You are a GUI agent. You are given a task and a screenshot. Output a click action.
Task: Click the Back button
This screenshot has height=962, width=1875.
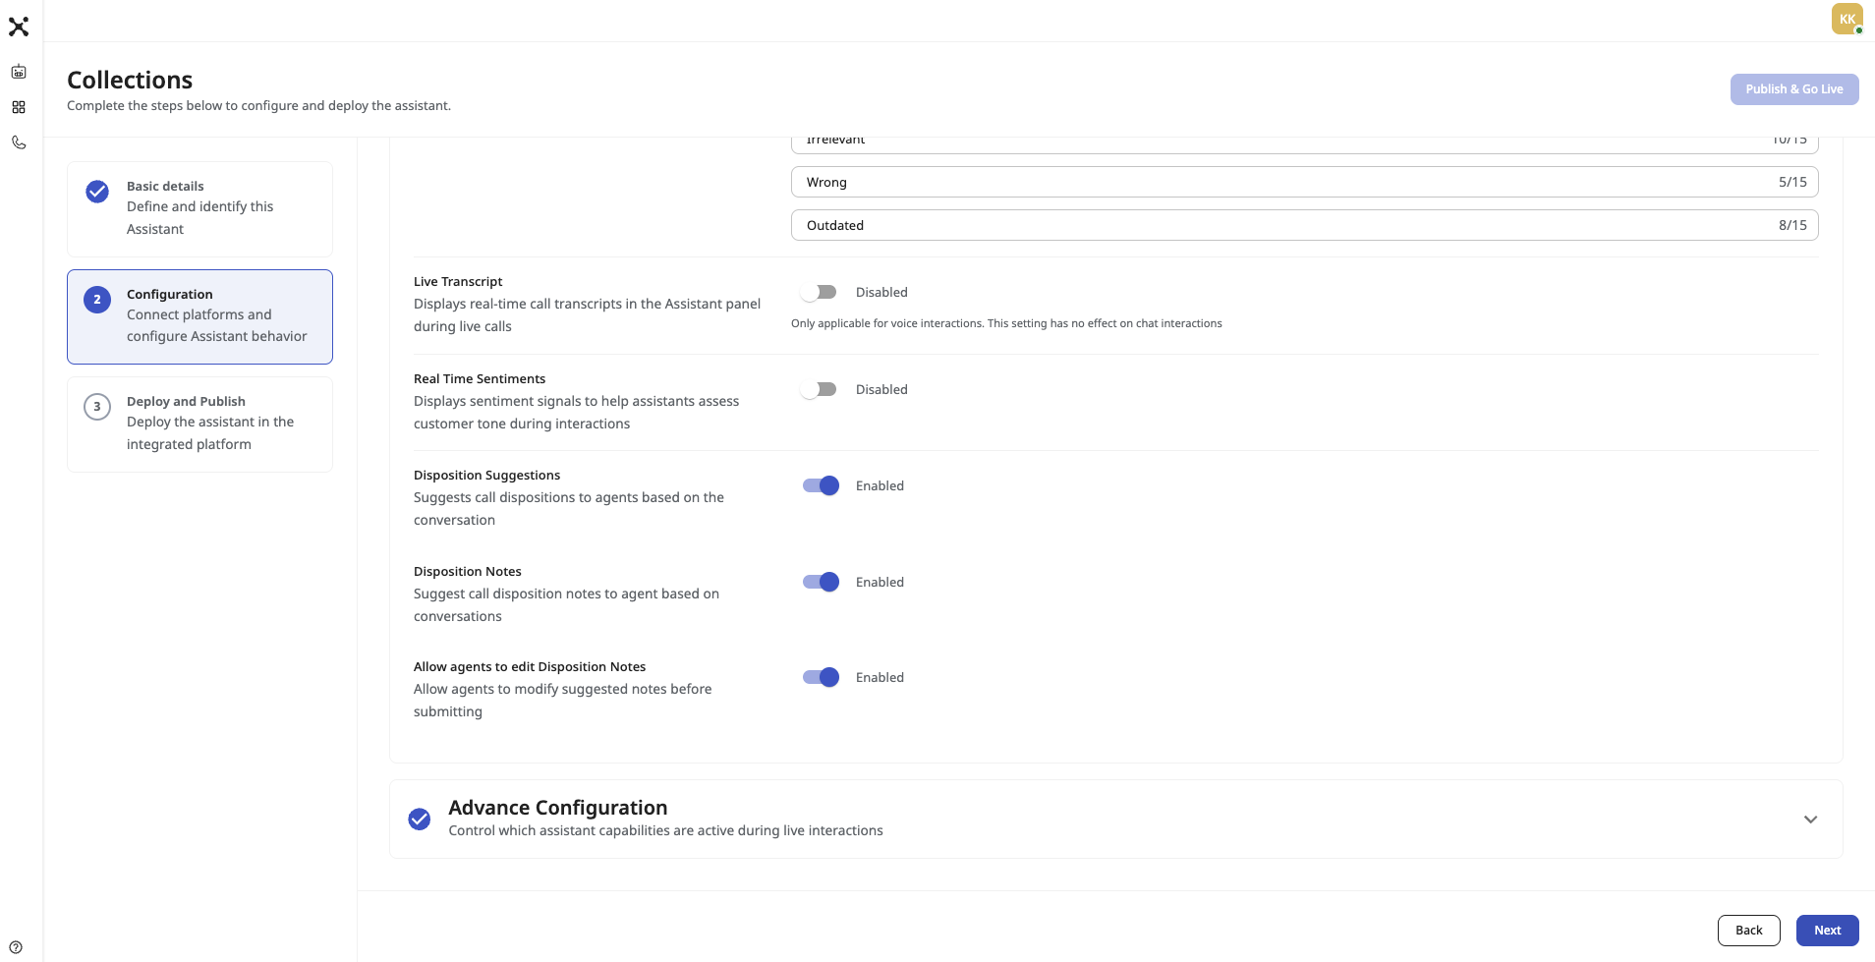[1749, 931]
